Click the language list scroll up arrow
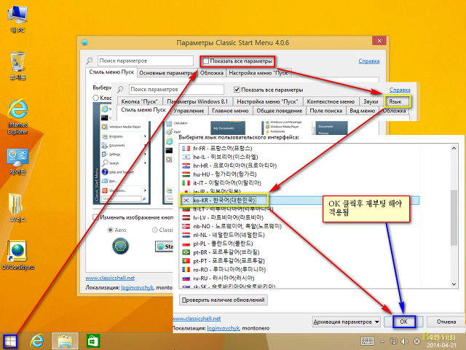This screenshot has width=466, height=350. click(x=454, y=148)
